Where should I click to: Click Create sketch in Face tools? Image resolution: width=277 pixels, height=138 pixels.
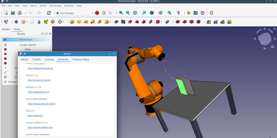28,45
